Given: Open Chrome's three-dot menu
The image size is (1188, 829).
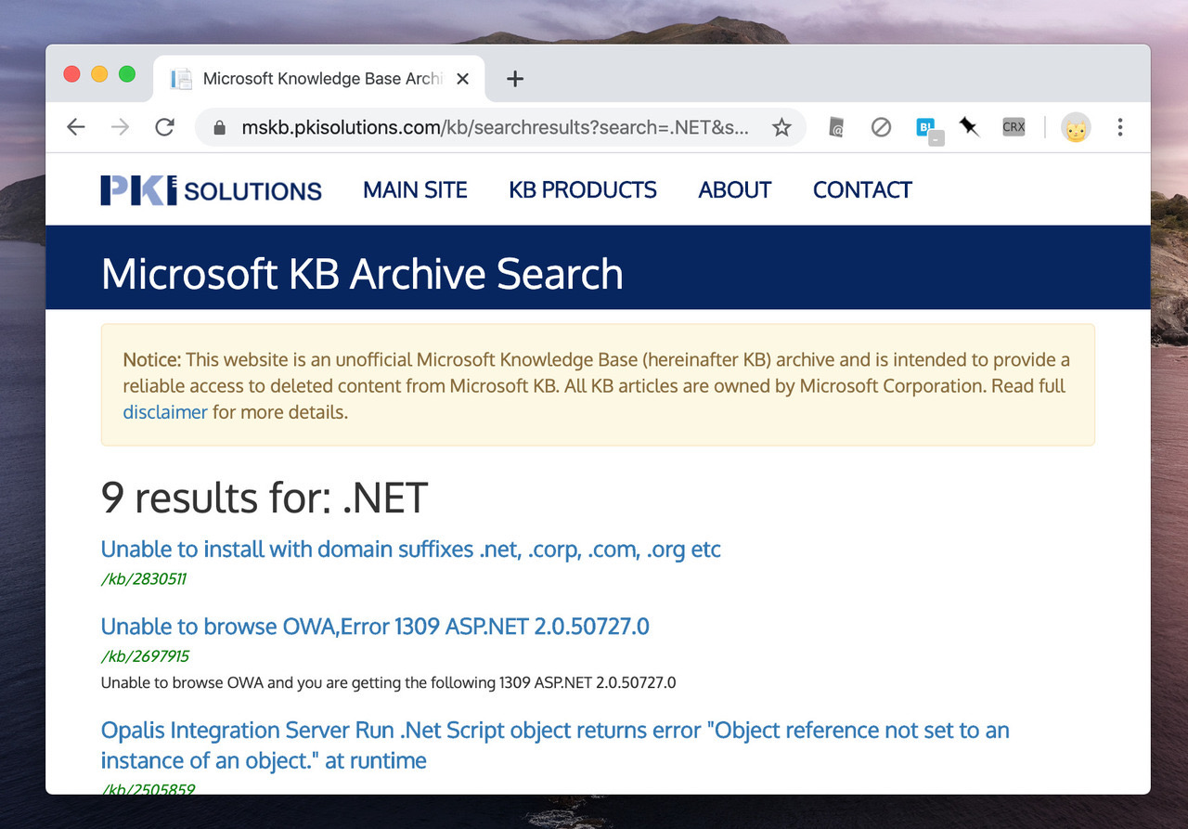Looking at the screenshot, I should click(x=1120, y=127).
